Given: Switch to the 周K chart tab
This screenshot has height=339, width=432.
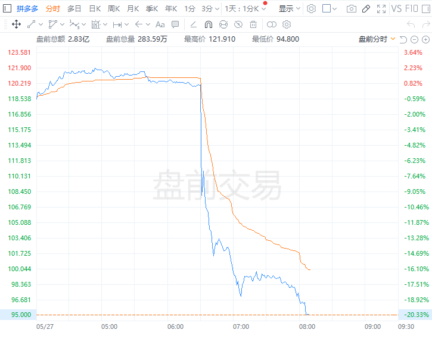Looking at the screenshot, I should (x=113, y=9).
